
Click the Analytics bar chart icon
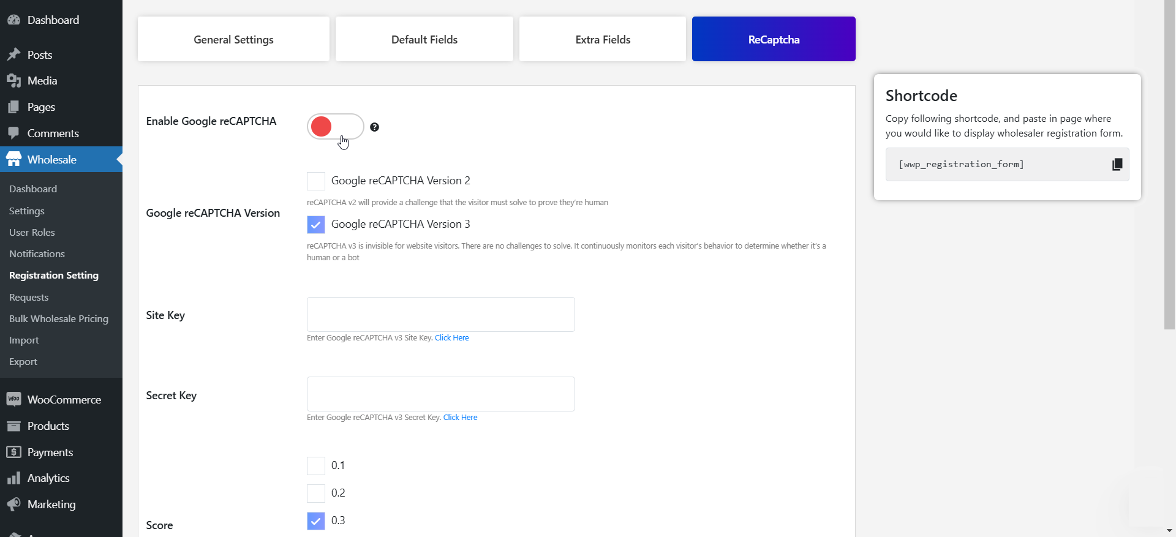13,478
